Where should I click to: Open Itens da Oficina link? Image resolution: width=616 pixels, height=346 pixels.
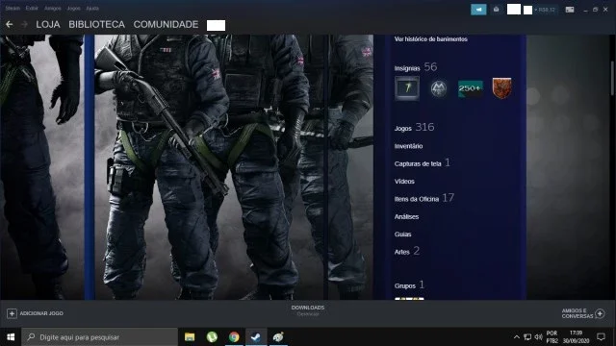point(424,198)
